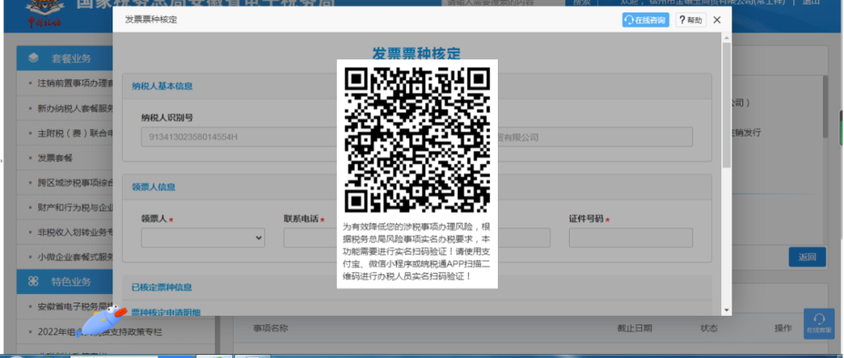
Task: Click 领票人信息 section heading
Action: click(154, 187)
